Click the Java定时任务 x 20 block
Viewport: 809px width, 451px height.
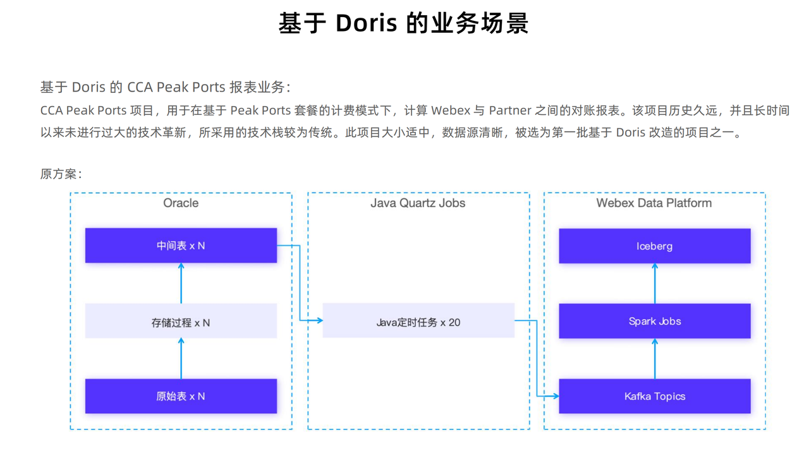(x=418, y=322)
